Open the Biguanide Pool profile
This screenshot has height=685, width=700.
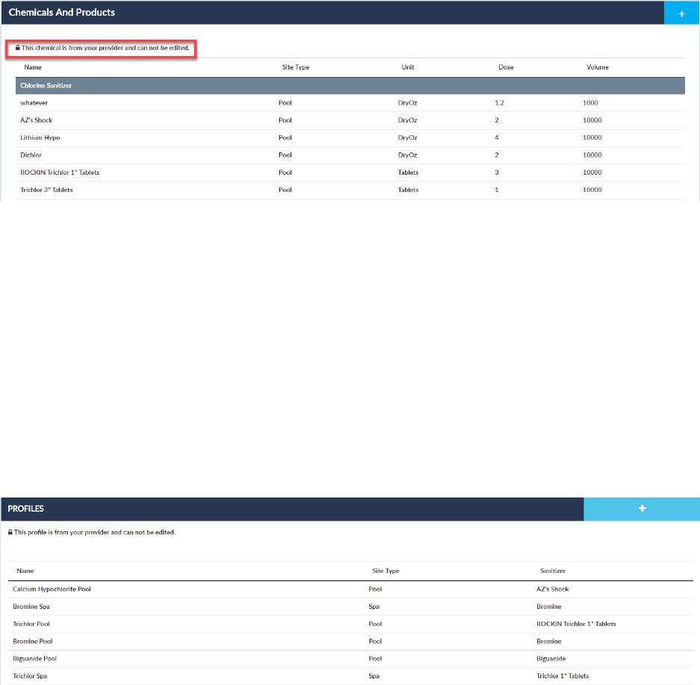tap(350, 659)
